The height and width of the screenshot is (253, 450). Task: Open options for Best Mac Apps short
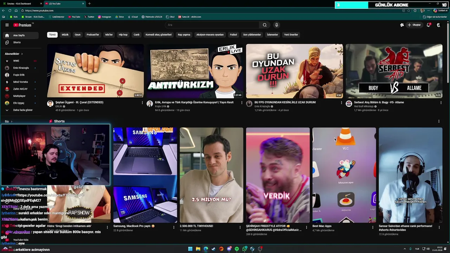point(373,227)
